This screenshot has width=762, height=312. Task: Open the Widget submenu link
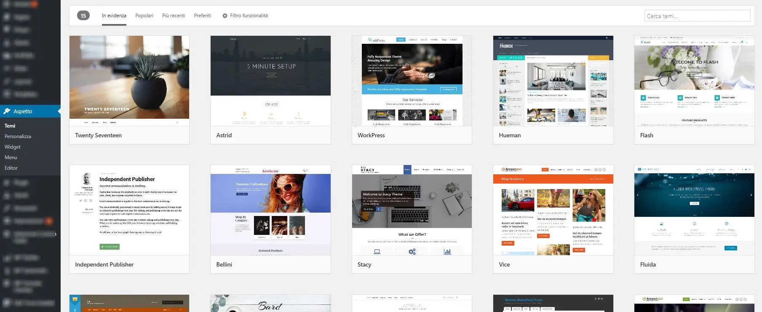13,147
